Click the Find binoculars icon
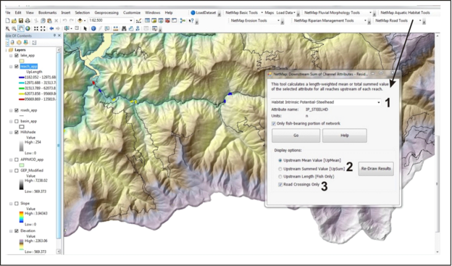 124,28
